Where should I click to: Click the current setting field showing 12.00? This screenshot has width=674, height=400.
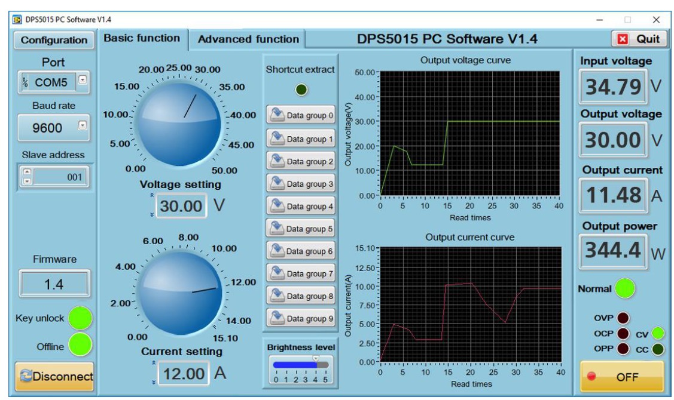[184, 373]
